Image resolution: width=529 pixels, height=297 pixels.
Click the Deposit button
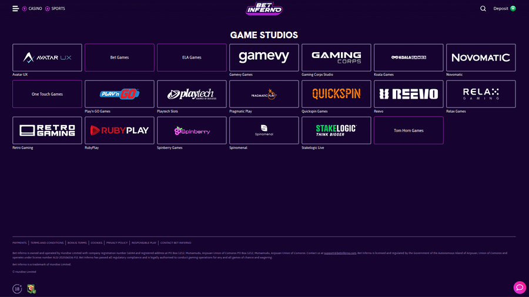click(x=504, y=8)
